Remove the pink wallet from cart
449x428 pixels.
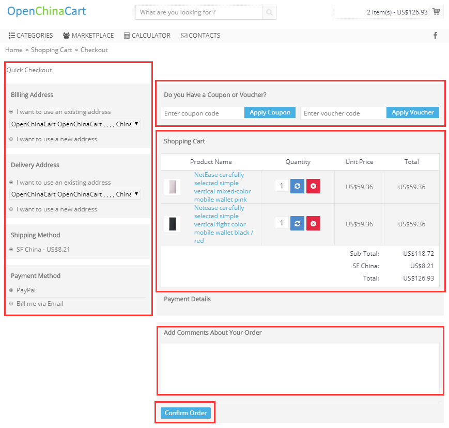[313, 186]
